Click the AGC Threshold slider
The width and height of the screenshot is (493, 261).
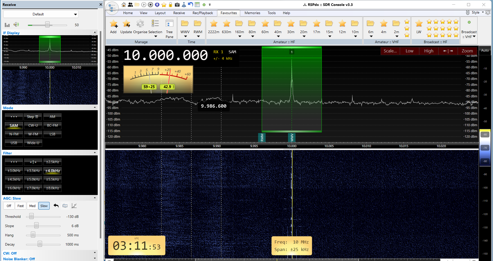pos(31,216)
